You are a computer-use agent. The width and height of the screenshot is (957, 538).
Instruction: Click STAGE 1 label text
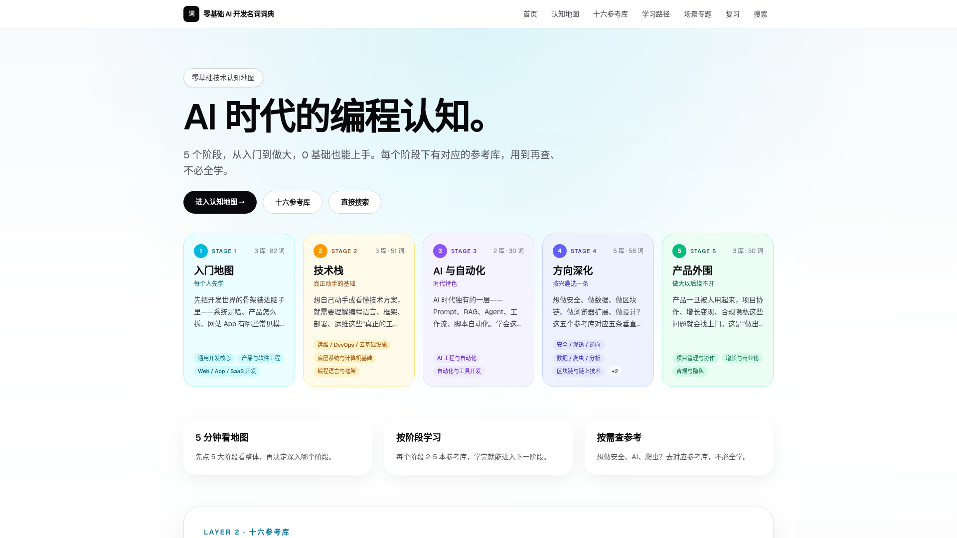click(x=224, y=251)
